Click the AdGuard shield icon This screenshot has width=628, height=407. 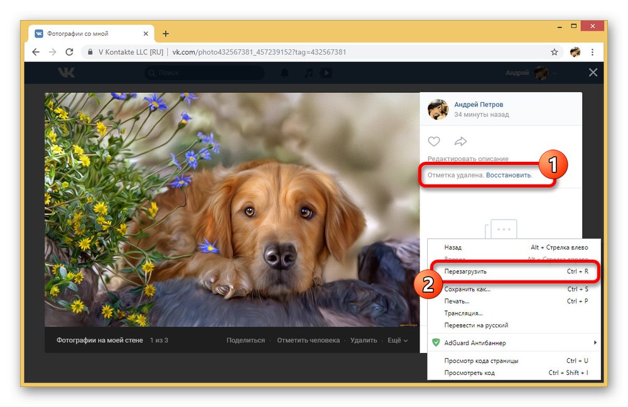pos(436,342)
